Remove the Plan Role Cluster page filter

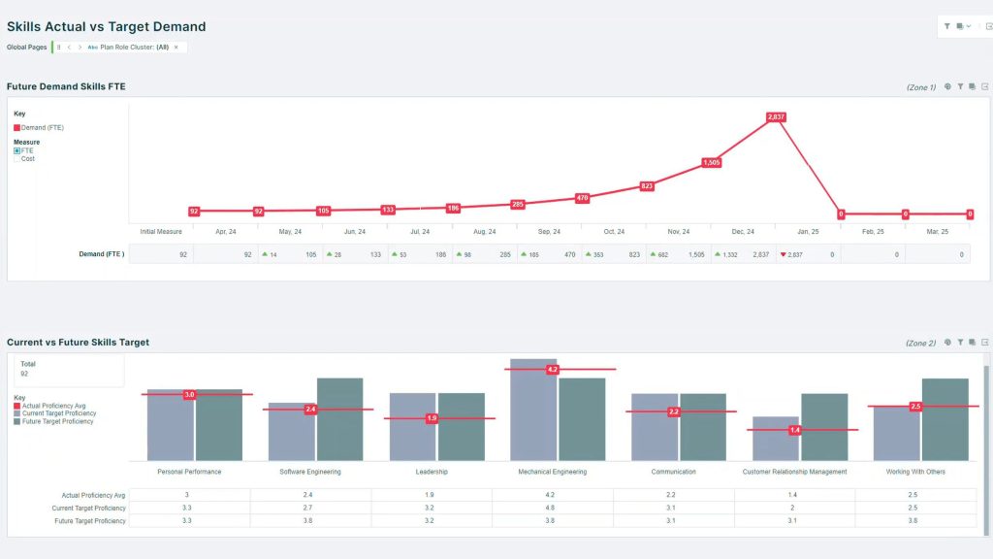click(x=176, y=47)
